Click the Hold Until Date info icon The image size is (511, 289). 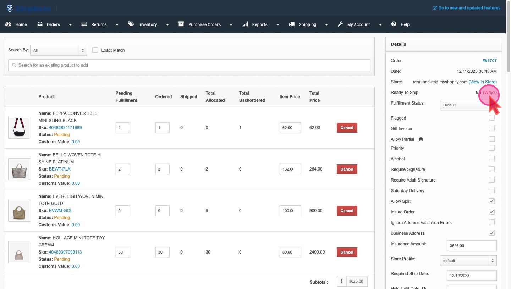point(424,288)
